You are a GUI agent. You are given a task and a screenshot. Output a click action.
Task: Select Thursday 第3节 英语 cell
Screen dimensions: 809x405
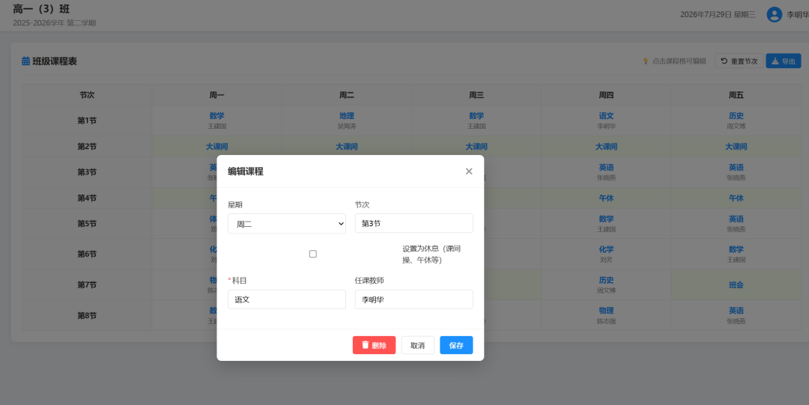[x=606, y=172]
